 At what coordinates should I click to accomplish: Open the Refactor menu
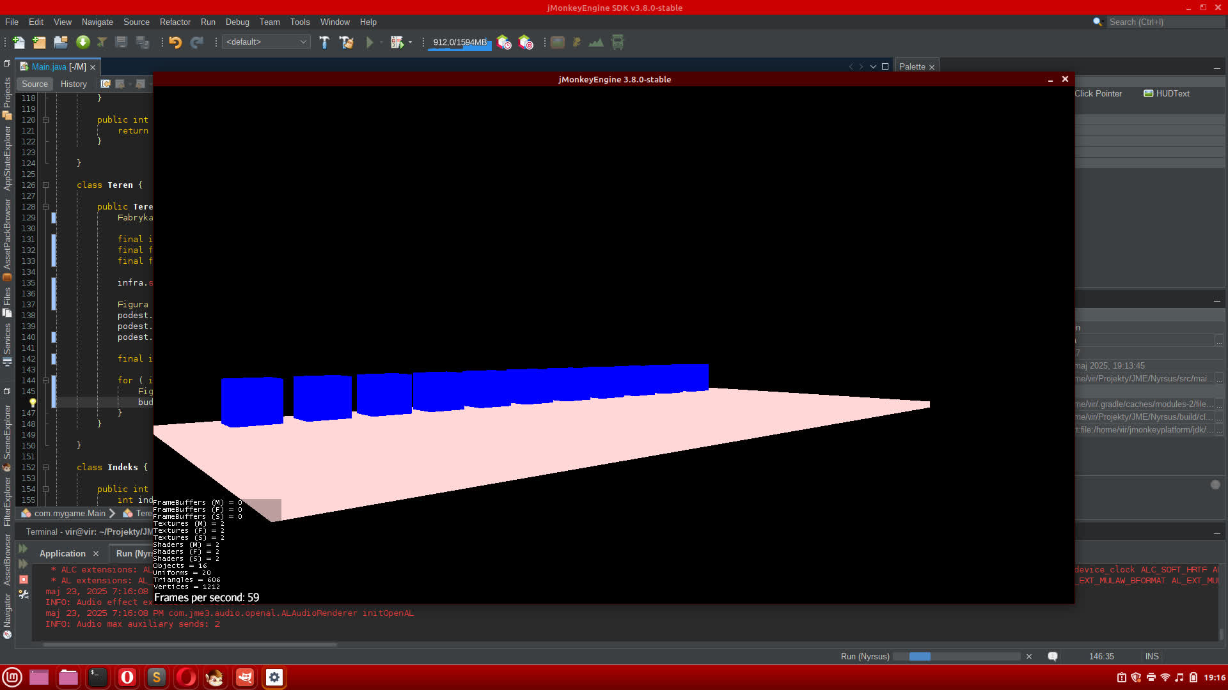[x=175, y=22]
